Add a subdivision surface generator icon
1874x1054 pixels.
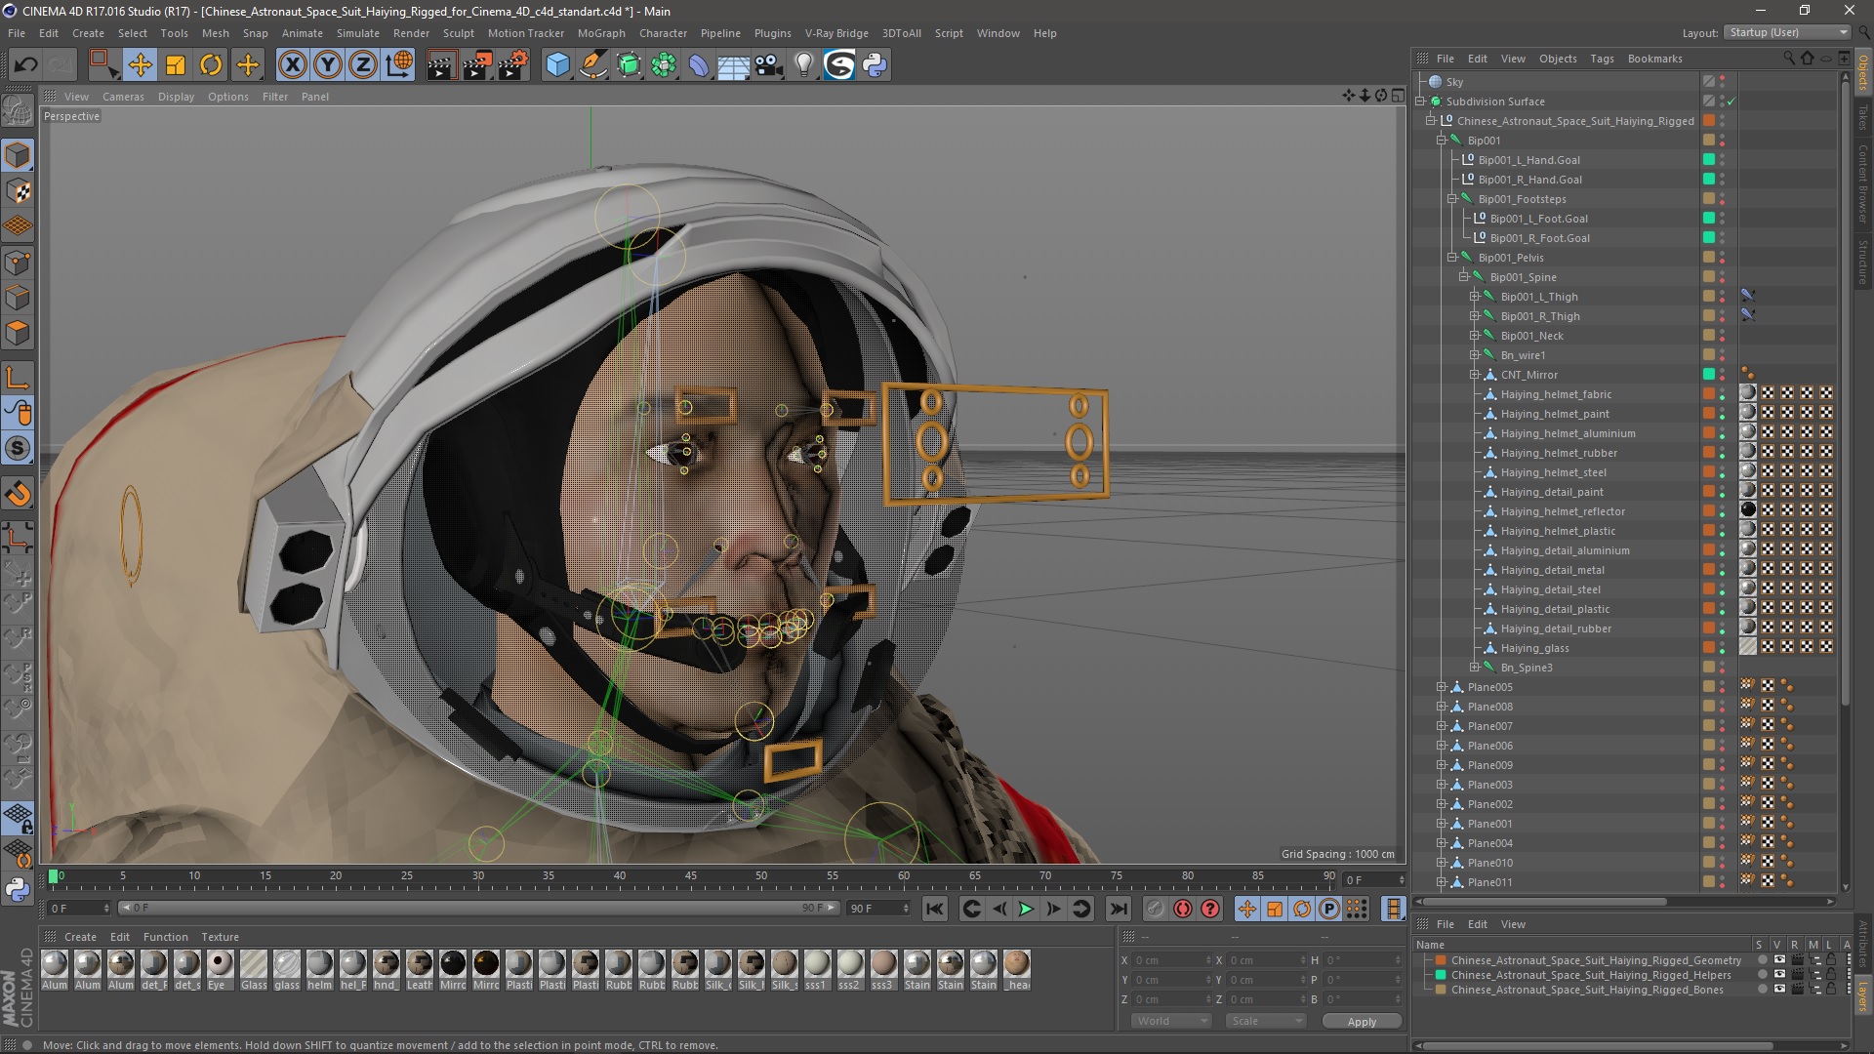click(629, 65)
